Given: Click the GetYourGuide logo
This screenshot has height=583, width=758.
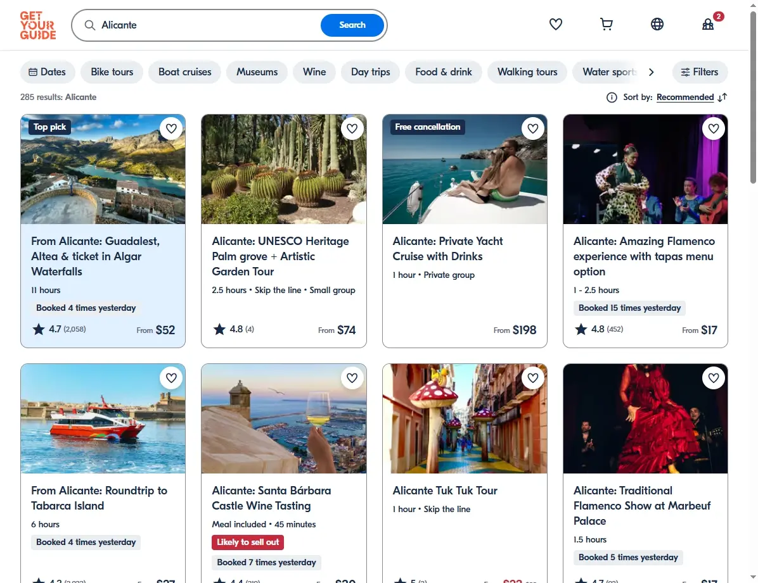Looking at the screenshot, I should (38, 25).
